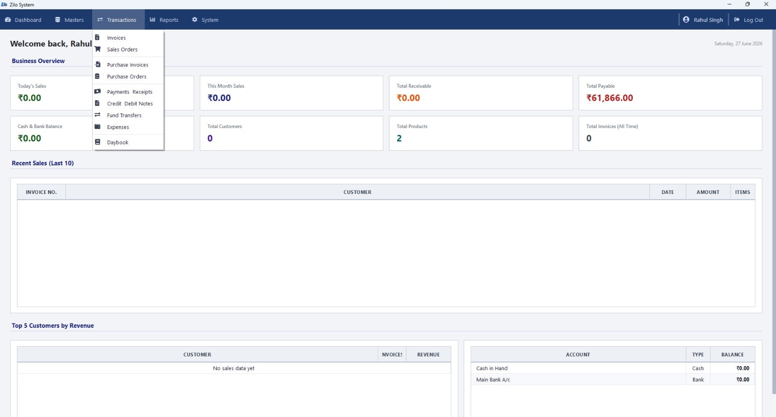Click the Daybook book icon
Screen dimensions: 776x417
pyautogui.click(x=97, y=142)
